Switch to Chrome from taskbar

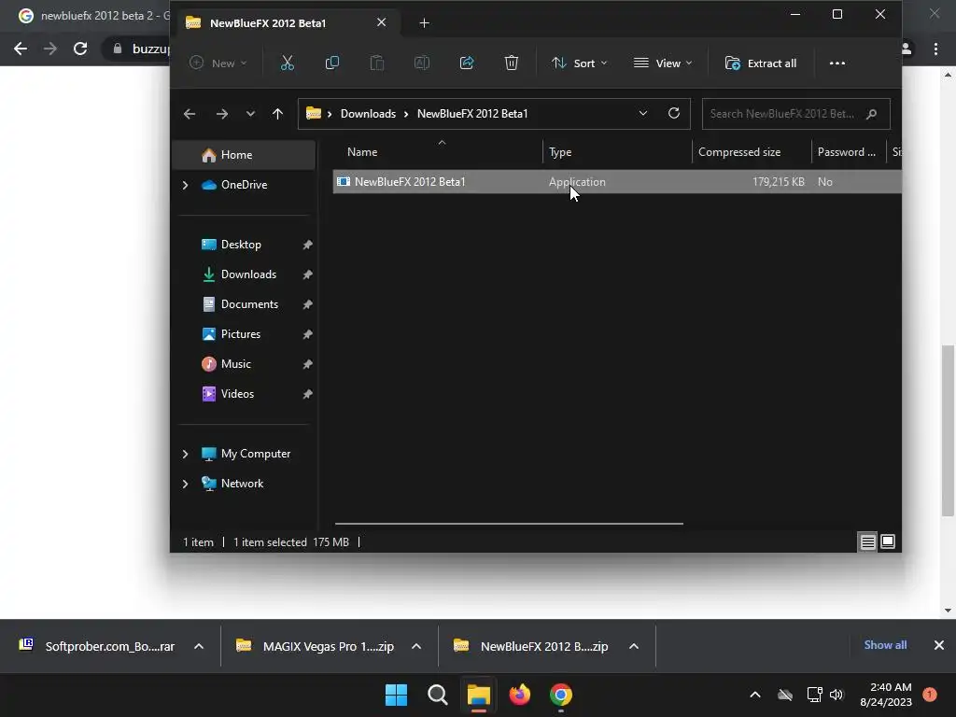(x=561, y=695)
